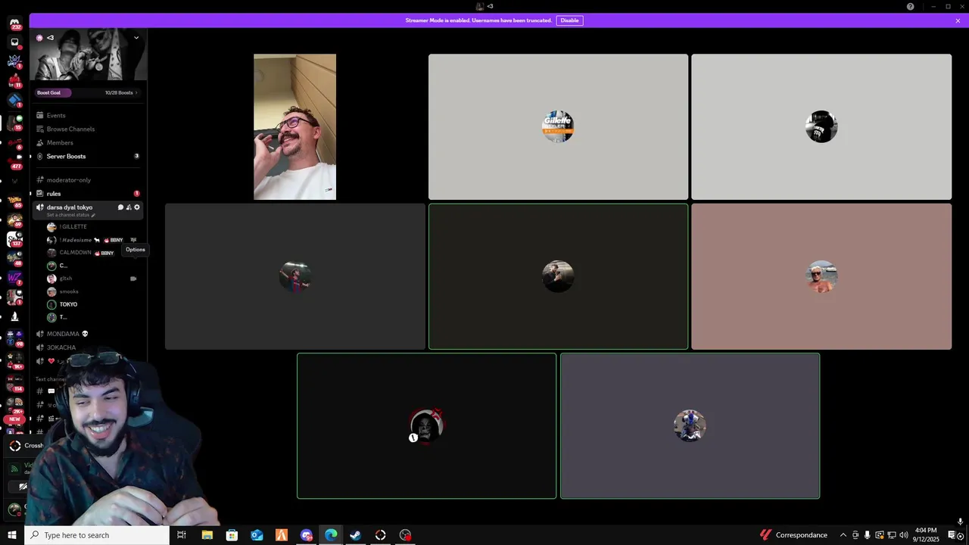969x545 pixels.
Task: Open the microphone tray icon
Action: [x=868, y=535]
